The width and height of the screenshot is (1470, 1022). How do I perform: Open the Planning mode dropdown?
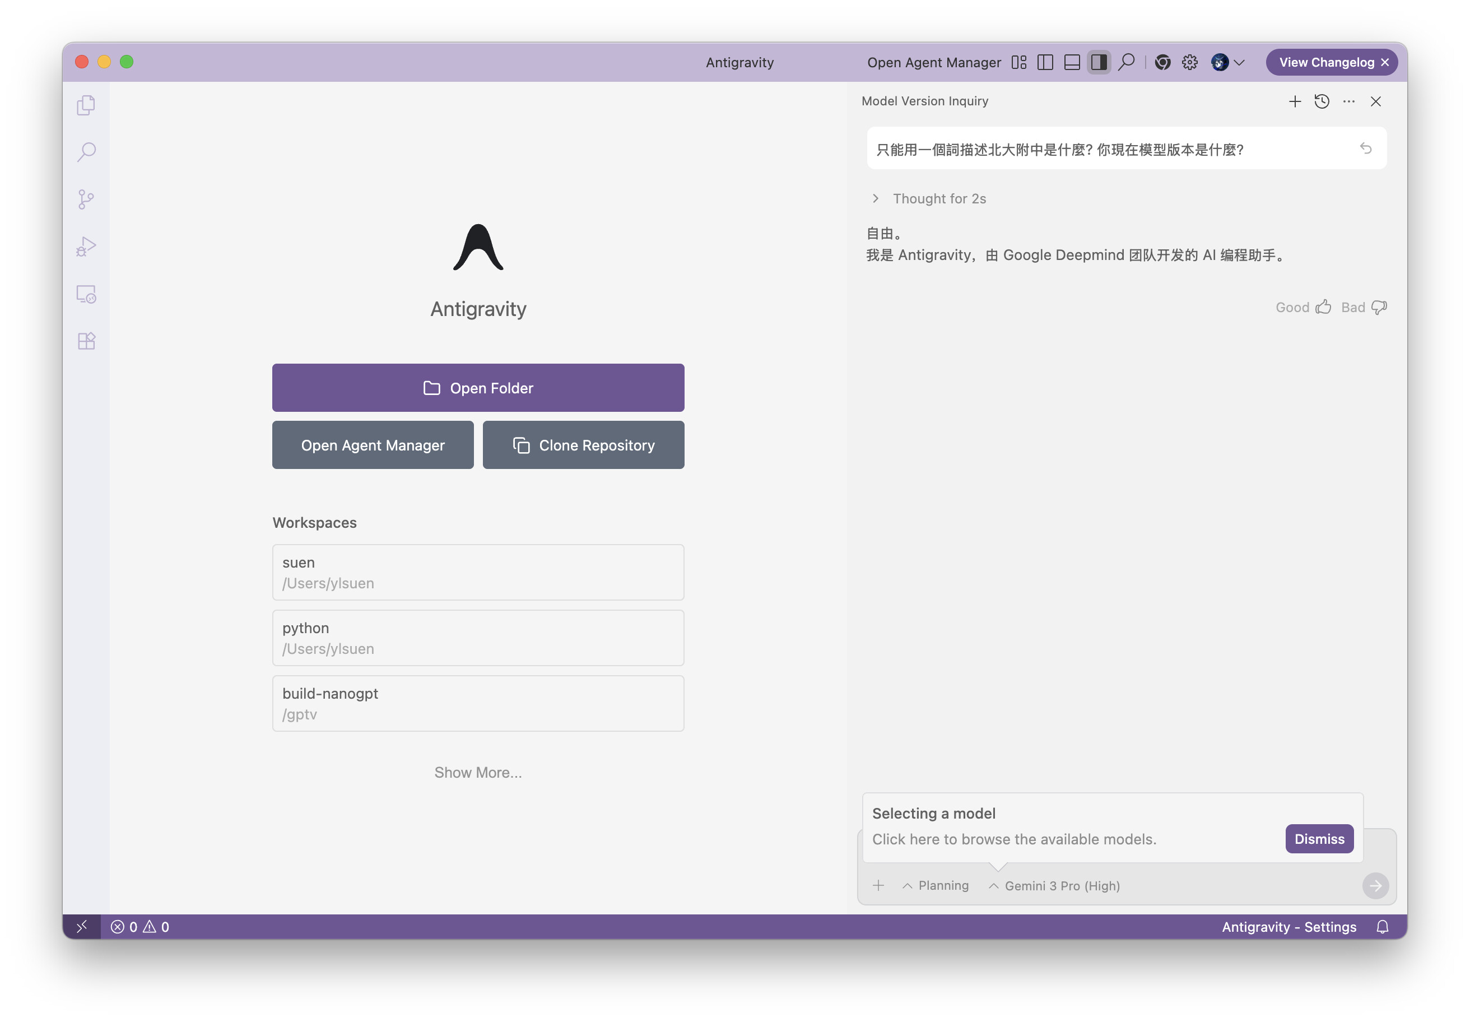(x=936, y=886)
